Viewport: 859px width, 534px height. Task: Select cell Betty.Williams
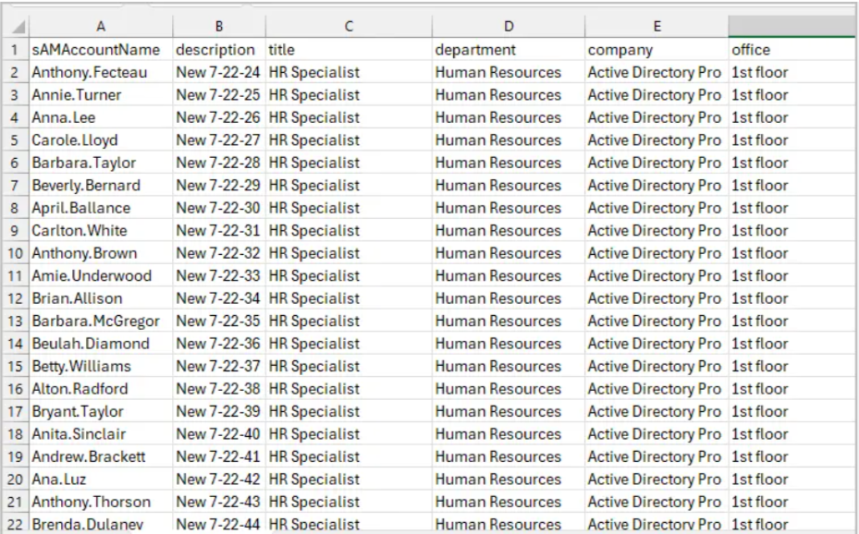(101, 367)
